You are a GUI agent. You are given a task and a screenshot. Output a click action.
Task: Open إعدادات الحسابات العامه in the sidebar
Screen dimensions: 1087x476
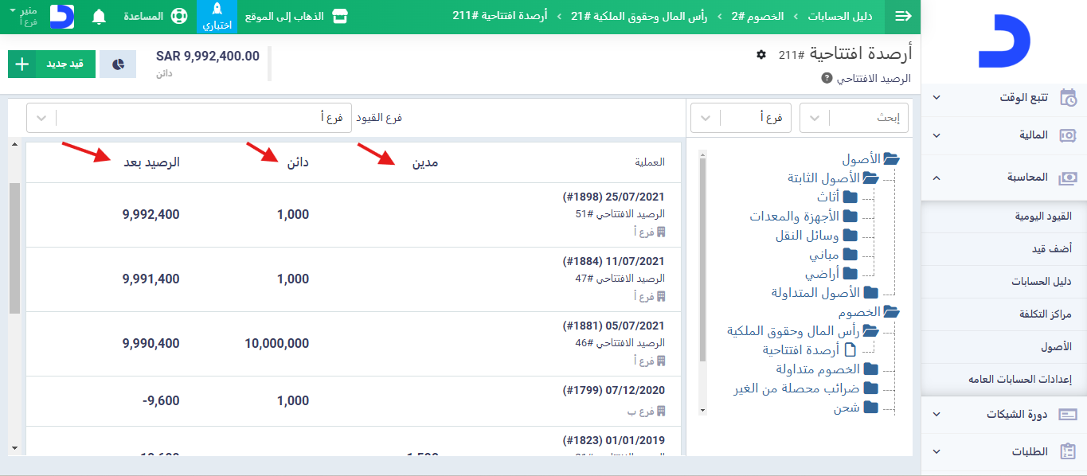(x=1004, y=380)
